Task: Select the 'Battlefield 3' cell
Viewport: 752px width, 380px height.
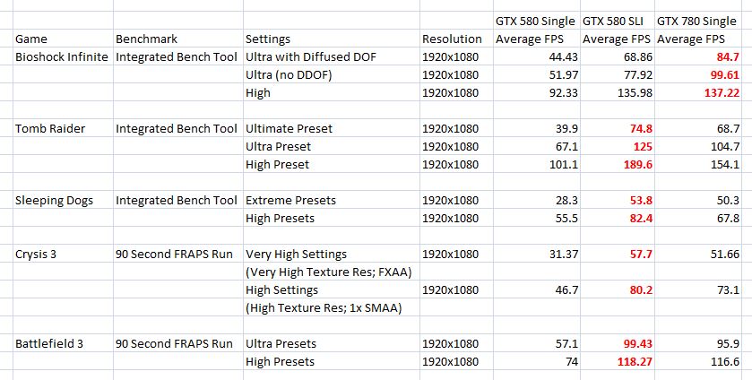Action: pyautogui.click(x=63, y=343)
